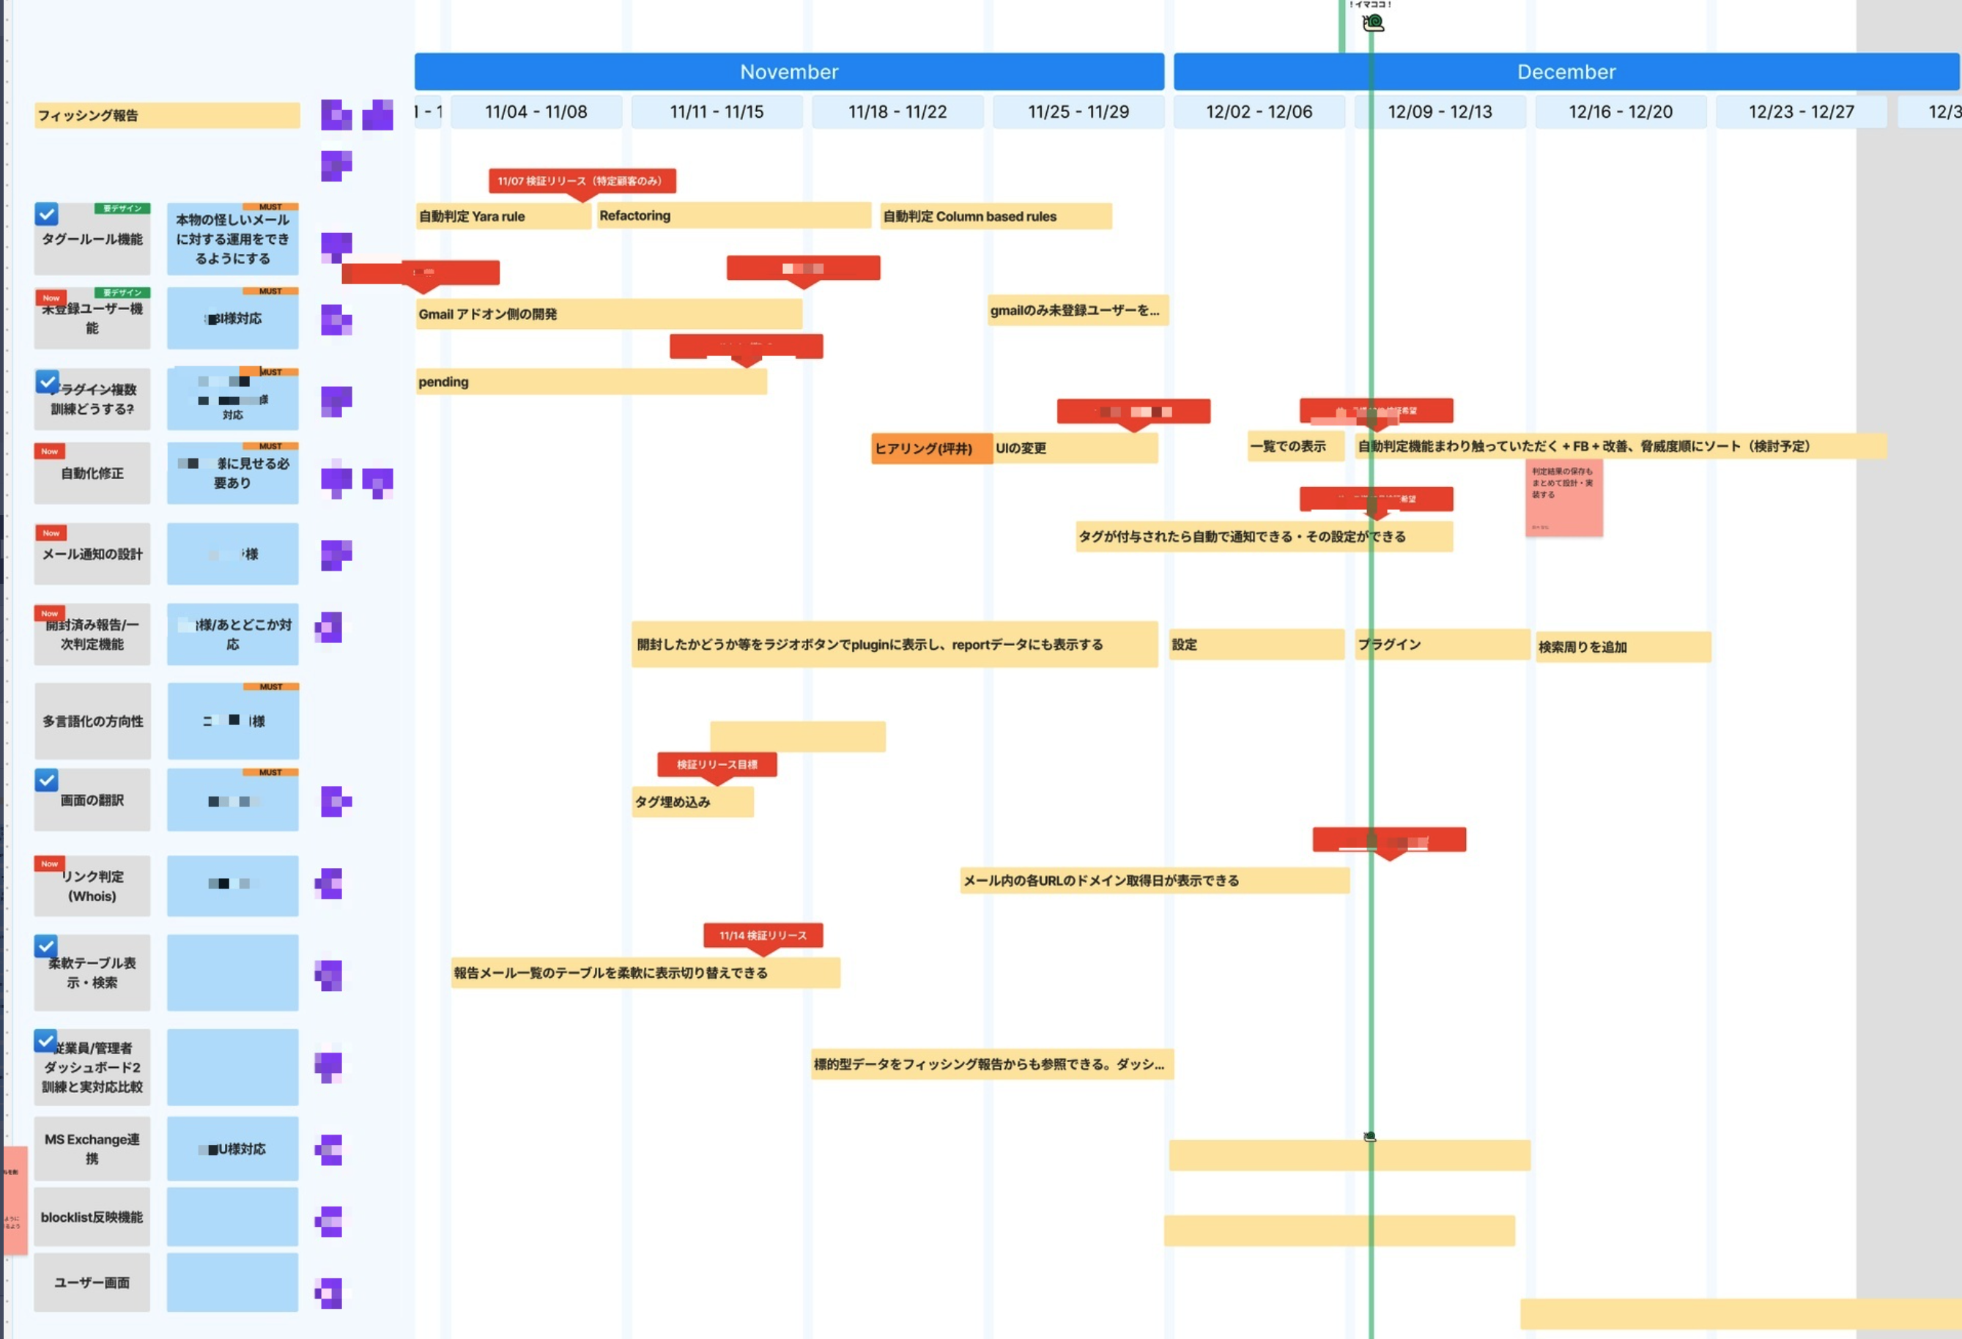This screenshot has height=1339, width=1962.
Task: Select the November month header
Action: click(x=788, y=72)
